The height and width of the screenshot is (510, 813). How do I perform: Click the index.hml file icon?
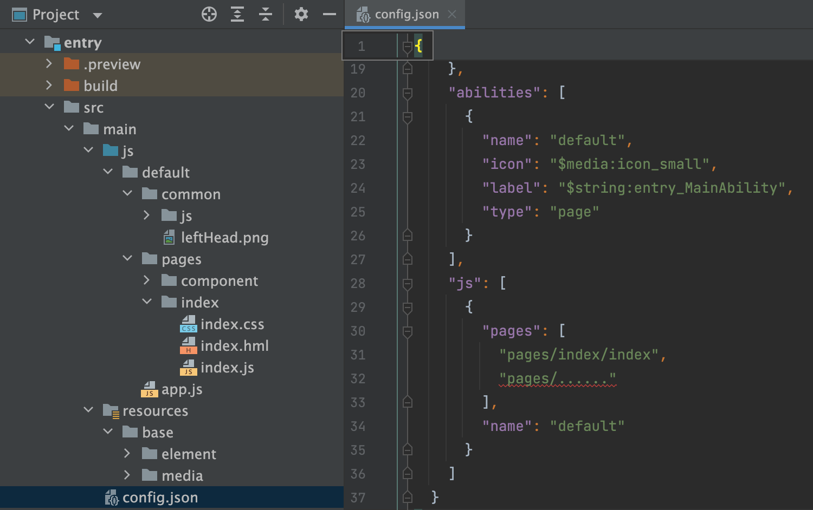pos(188,345)
